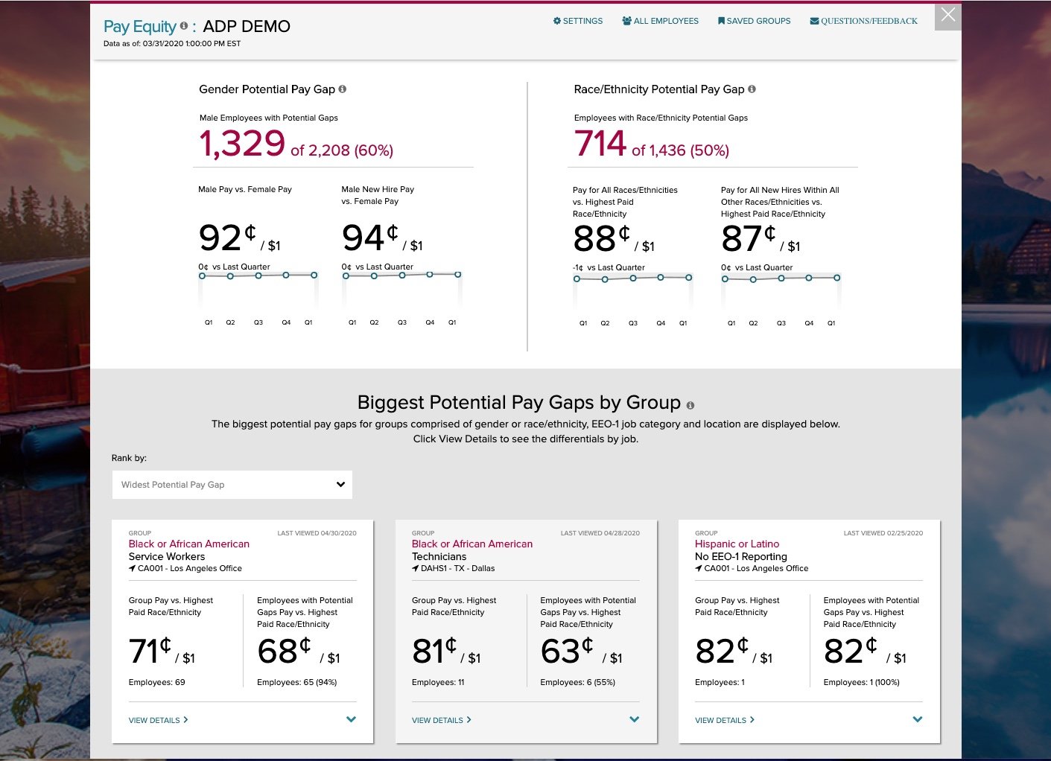Expand the Service Workers group card chevron

(352, 719)
